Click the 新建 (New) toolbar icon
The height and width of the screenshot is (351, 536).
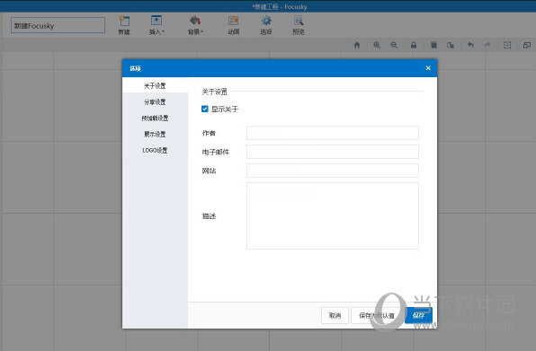pos(124,22)
